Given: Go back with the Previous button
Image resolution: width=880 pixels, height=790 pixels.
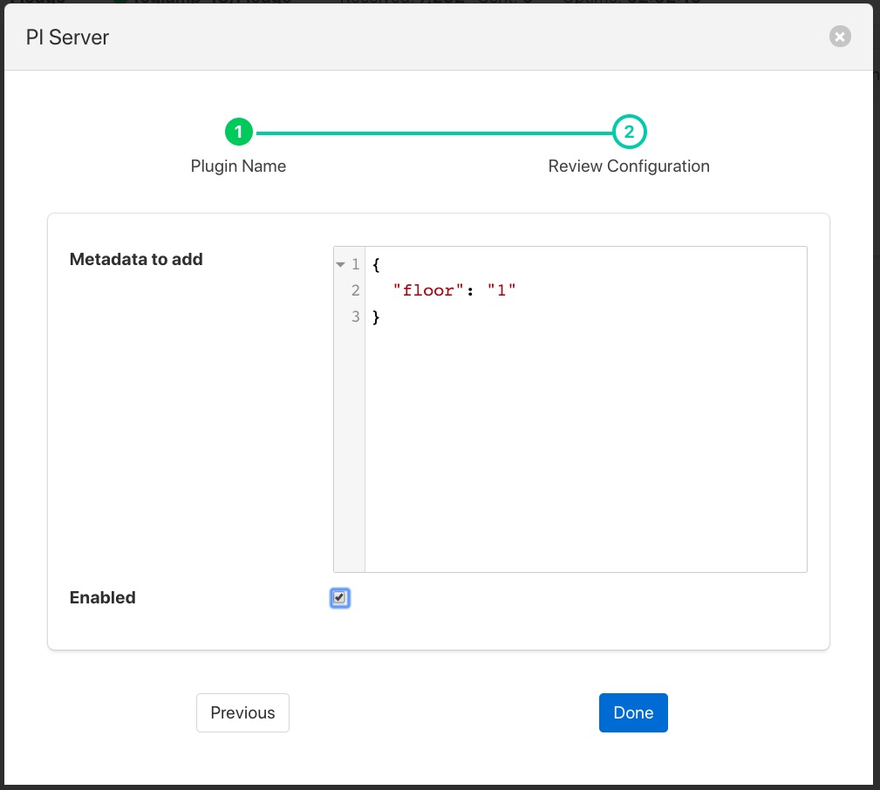Looking at the screenshot, I should point(242,712).
